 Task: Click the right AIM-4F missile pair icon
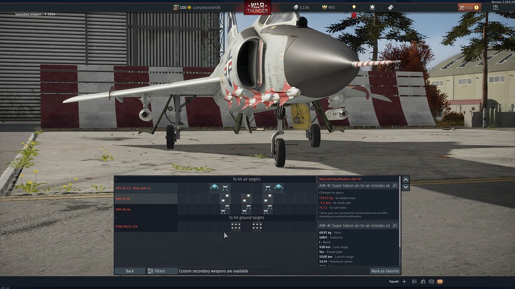click(x=268, y=199)
